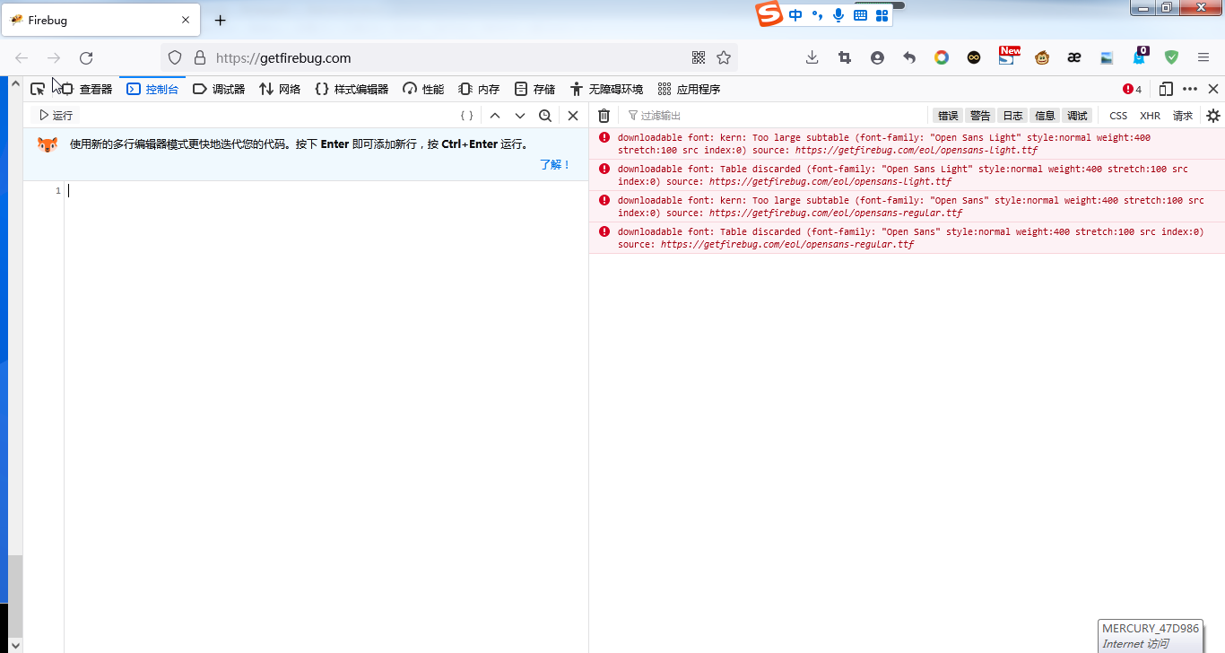Click the Sogou IME microphone icon

(x=838, y=14)
